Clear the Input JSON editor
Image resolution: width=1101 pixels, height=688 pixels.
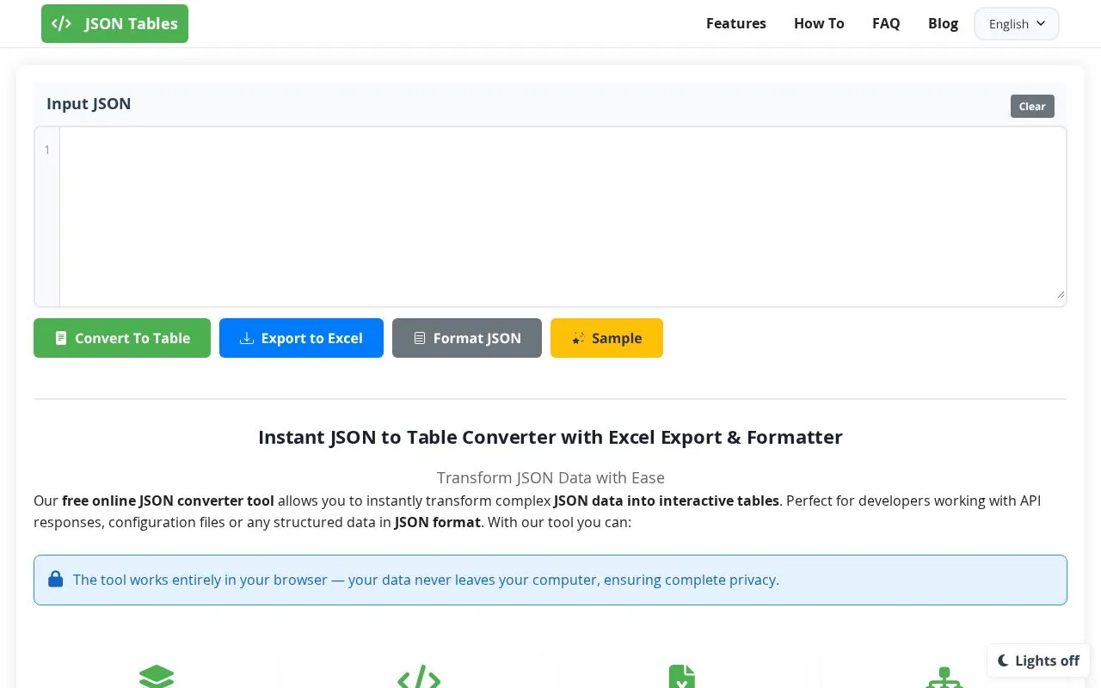pos(1032,107)
